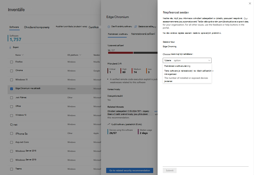
Task: Tick the Windows Server 2019 checkbox
Action: click(11, 160)
